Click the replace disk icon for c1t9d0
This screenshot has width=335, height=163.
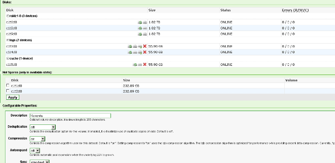[x=140, y=34]
